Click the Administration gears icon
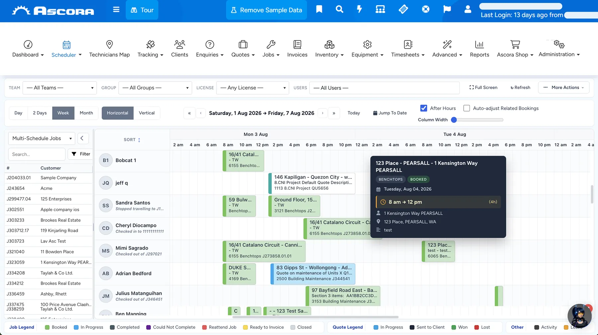The width and height of the screenshot is (598, 335). 559,44
